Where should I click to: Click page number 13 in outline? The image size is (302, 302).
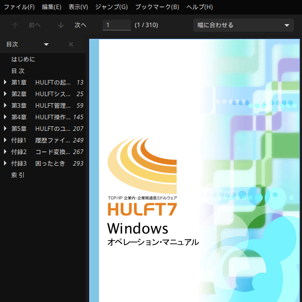(80, 83)
